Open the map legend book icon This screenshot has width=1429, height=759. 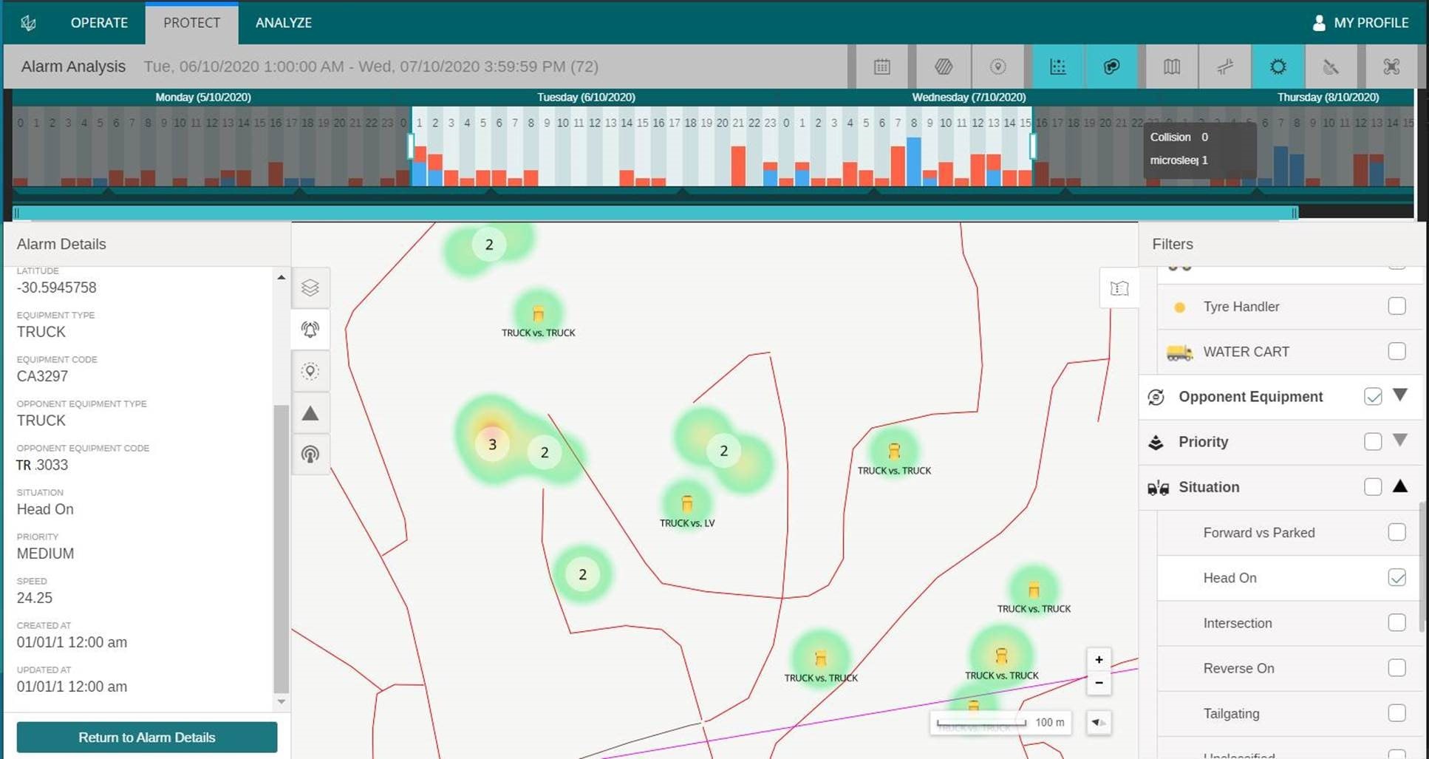[1119, 288]
